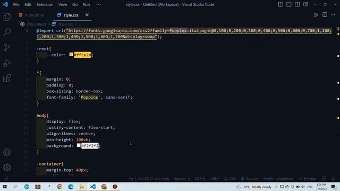Click the flex-start value text
Image resolution: width=340 pixels, height=191 pixels.
pyautogui.click(x=100, y=127)
